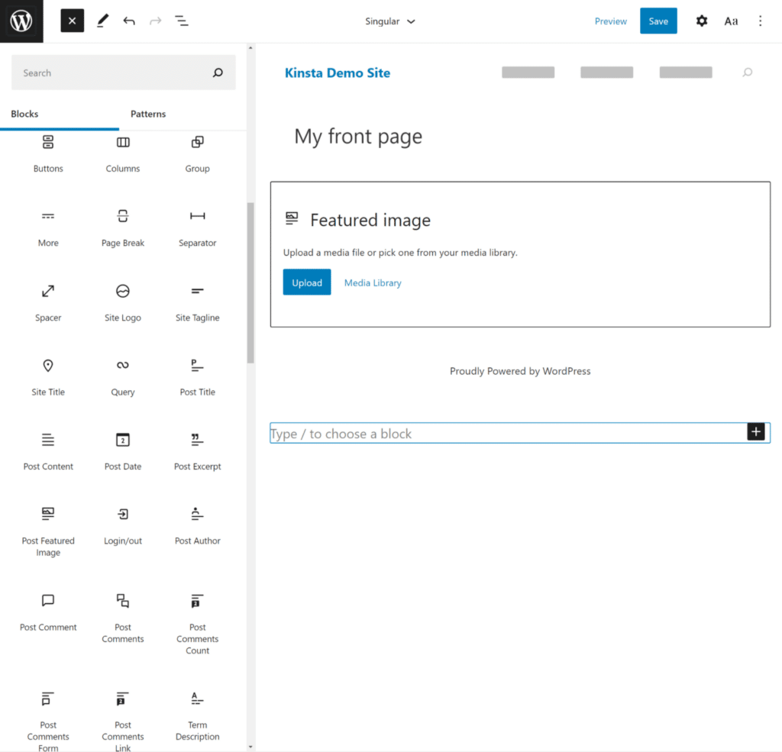782x752 pixels.
Task: Select the Blocks tab
Action: click(24, 114)
